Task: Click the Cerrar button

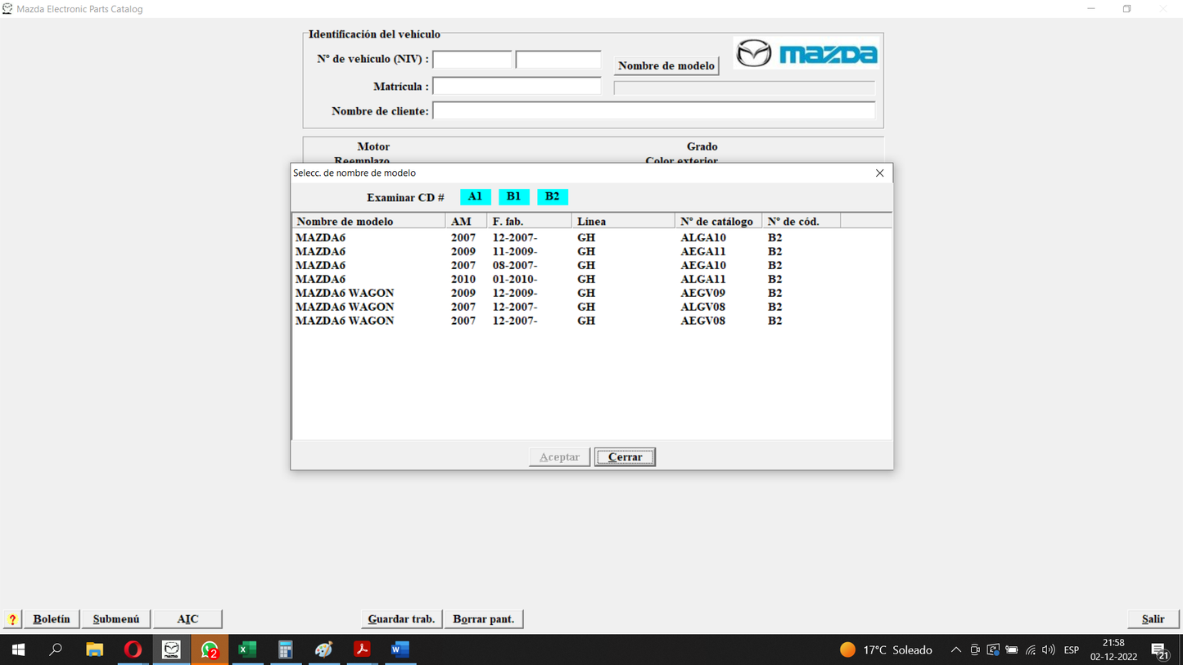Action: tap(625, 457)
